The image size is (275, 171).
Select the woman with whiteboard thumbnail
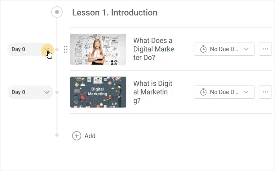[98, 49]
